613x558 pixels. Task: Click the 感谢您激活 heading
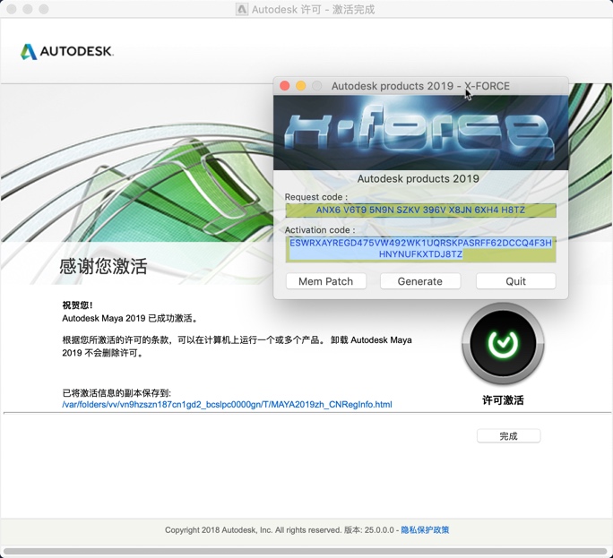pyautogui.click(x=103, y=267)
